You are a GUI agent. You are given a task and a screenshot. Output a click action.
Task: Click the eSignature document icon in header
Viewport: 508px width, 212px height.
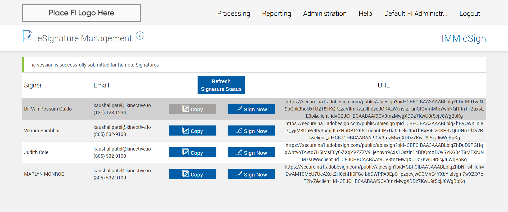click(x=28, y=37)
